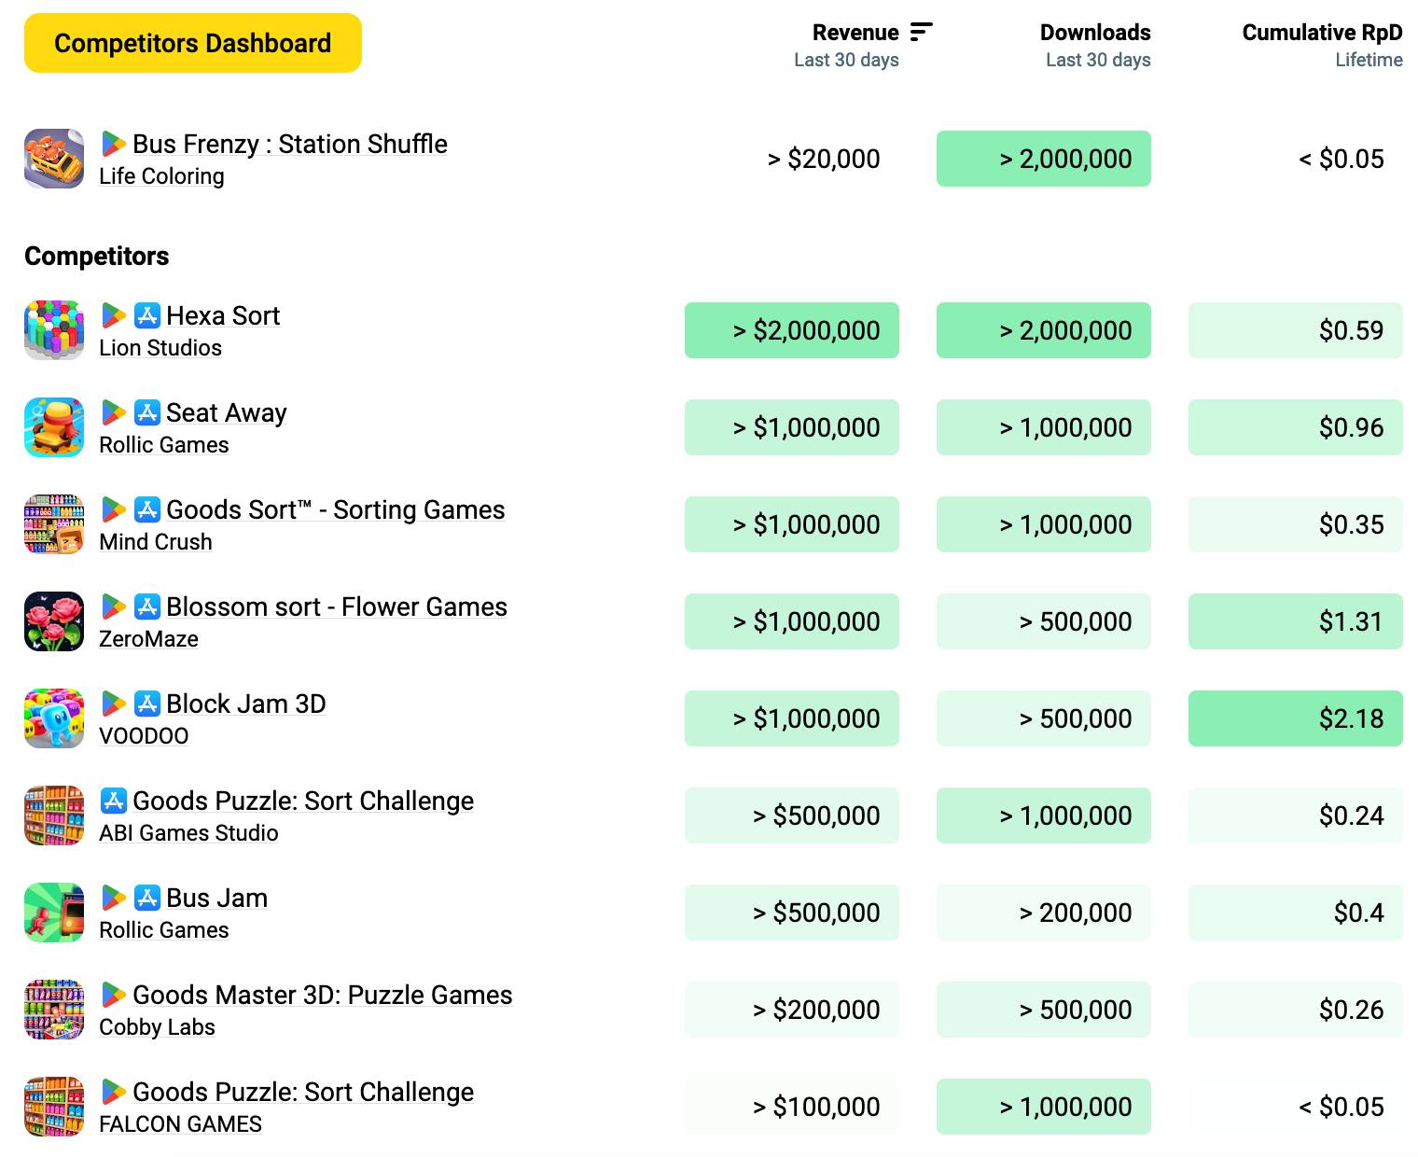Open the Hexa Sort app link

point(223,315)
